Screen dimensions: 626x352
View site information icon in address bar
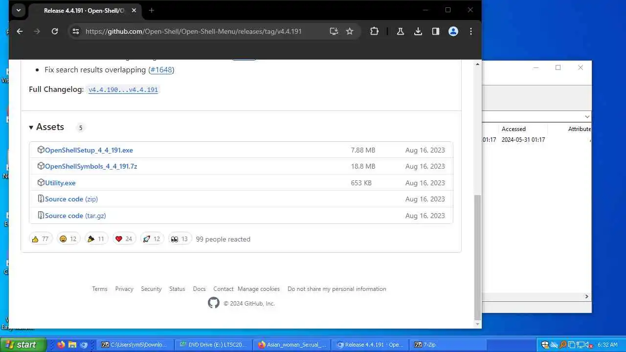coord(75,31)
